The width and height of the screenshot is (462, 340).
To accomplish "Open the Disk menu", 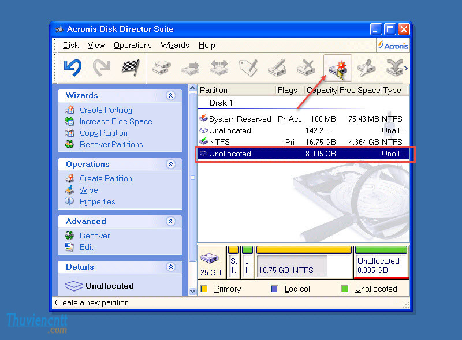I will 70,46.
